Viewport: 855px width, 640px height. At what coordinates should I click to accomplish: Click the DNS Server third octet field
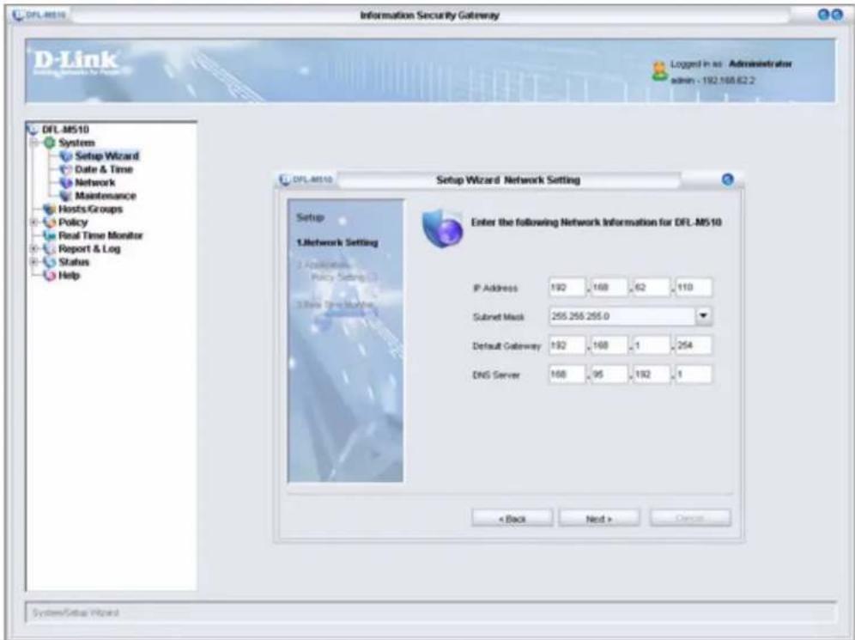coord(651,375)
